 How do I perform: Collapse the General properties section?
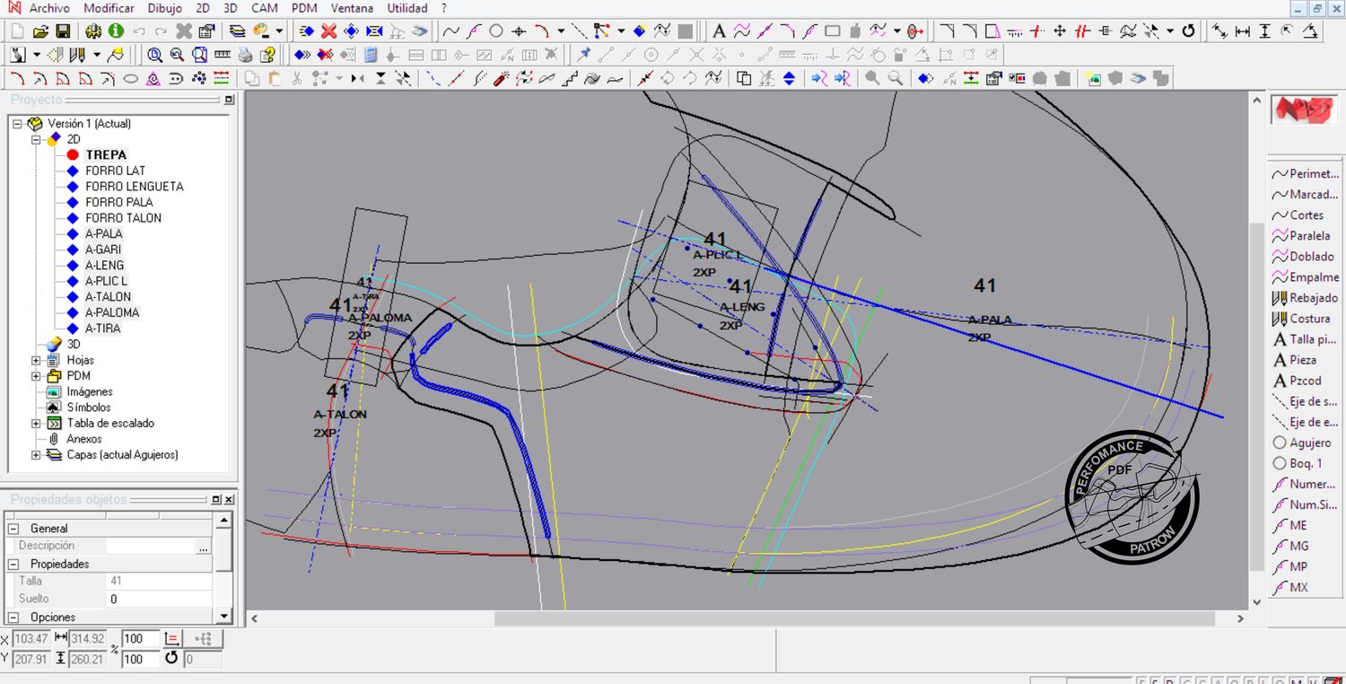13,529
